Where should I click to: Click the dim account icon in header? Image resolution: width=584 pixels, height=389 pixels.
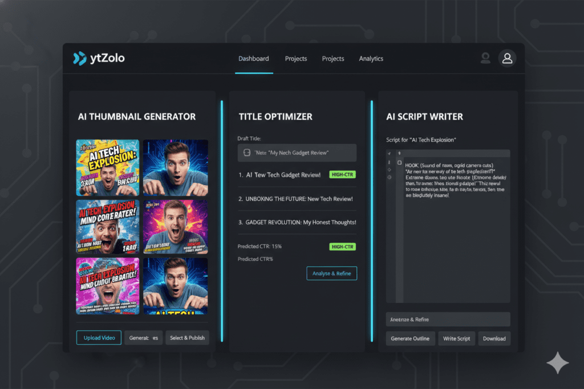point(485,58)
